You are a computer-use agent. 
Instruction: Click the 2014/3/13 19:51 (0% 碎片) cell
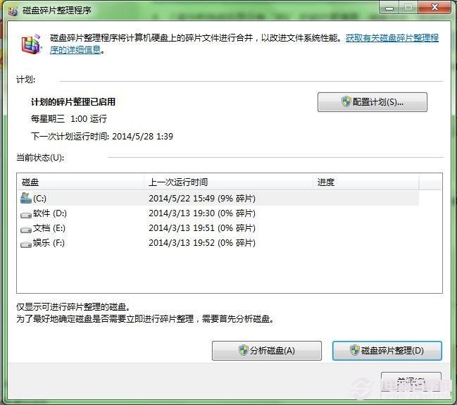pyautogui.click(x=202, y=228)
